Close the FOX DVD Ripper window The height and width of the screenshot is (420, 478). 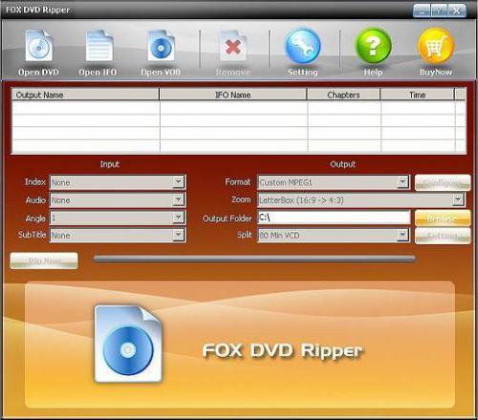[x=457, y=11]
